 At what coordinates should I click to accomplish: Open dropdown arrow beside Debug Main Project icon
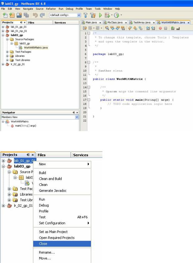coord(112,15)
